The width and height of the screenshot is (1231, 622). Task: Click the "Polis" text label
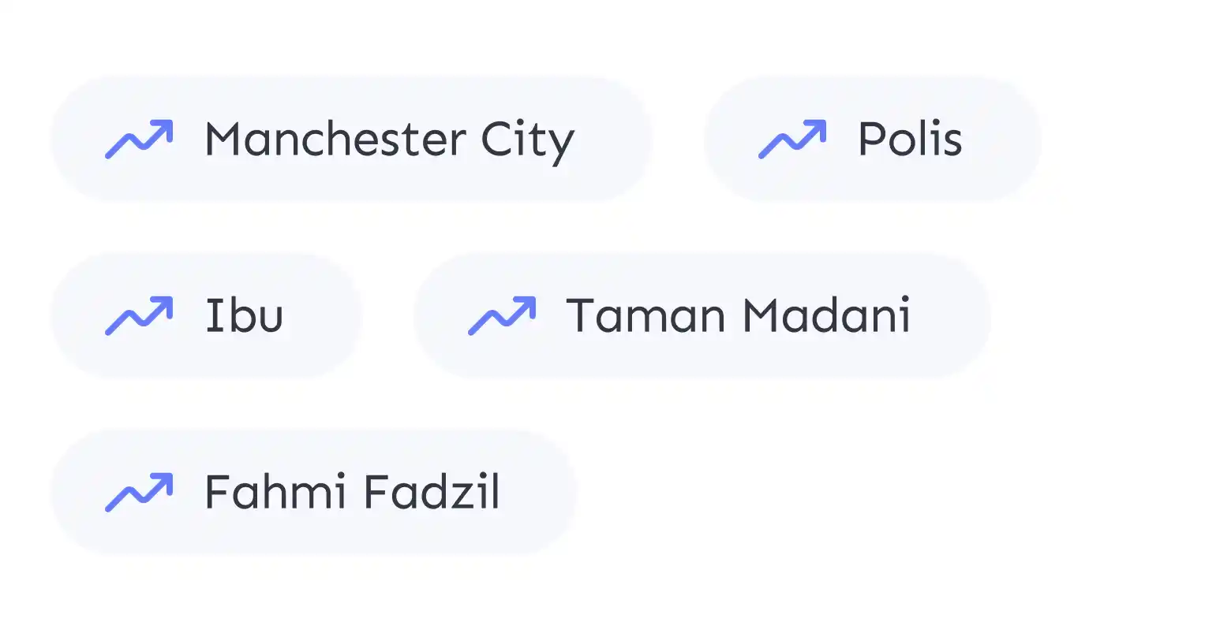click(911, 139)
